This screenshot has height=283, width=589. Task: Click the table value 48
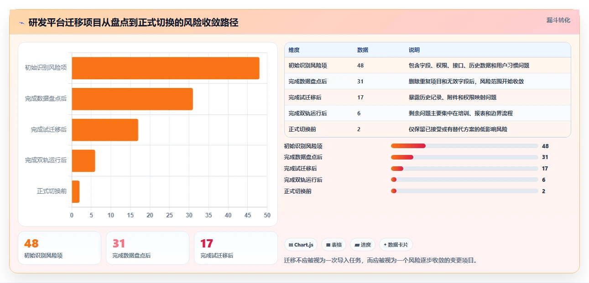pos(360,66)
